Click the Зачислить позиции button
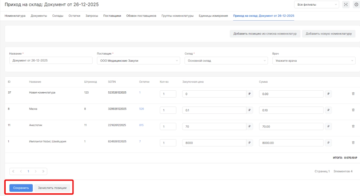 click(x=52, y=188)
